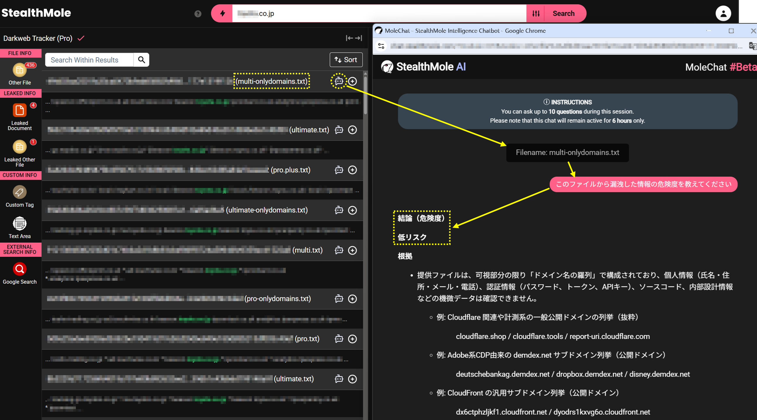Open the Sort options

[x=346, y=60]
